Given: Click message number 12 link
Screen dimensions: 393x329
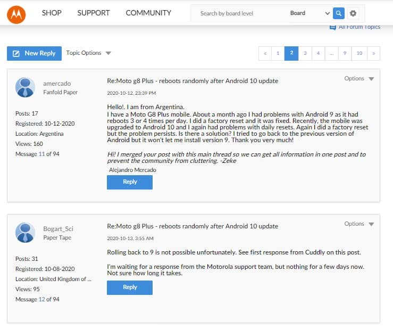Looking at the screenshot, I should (x=41, y=299).
